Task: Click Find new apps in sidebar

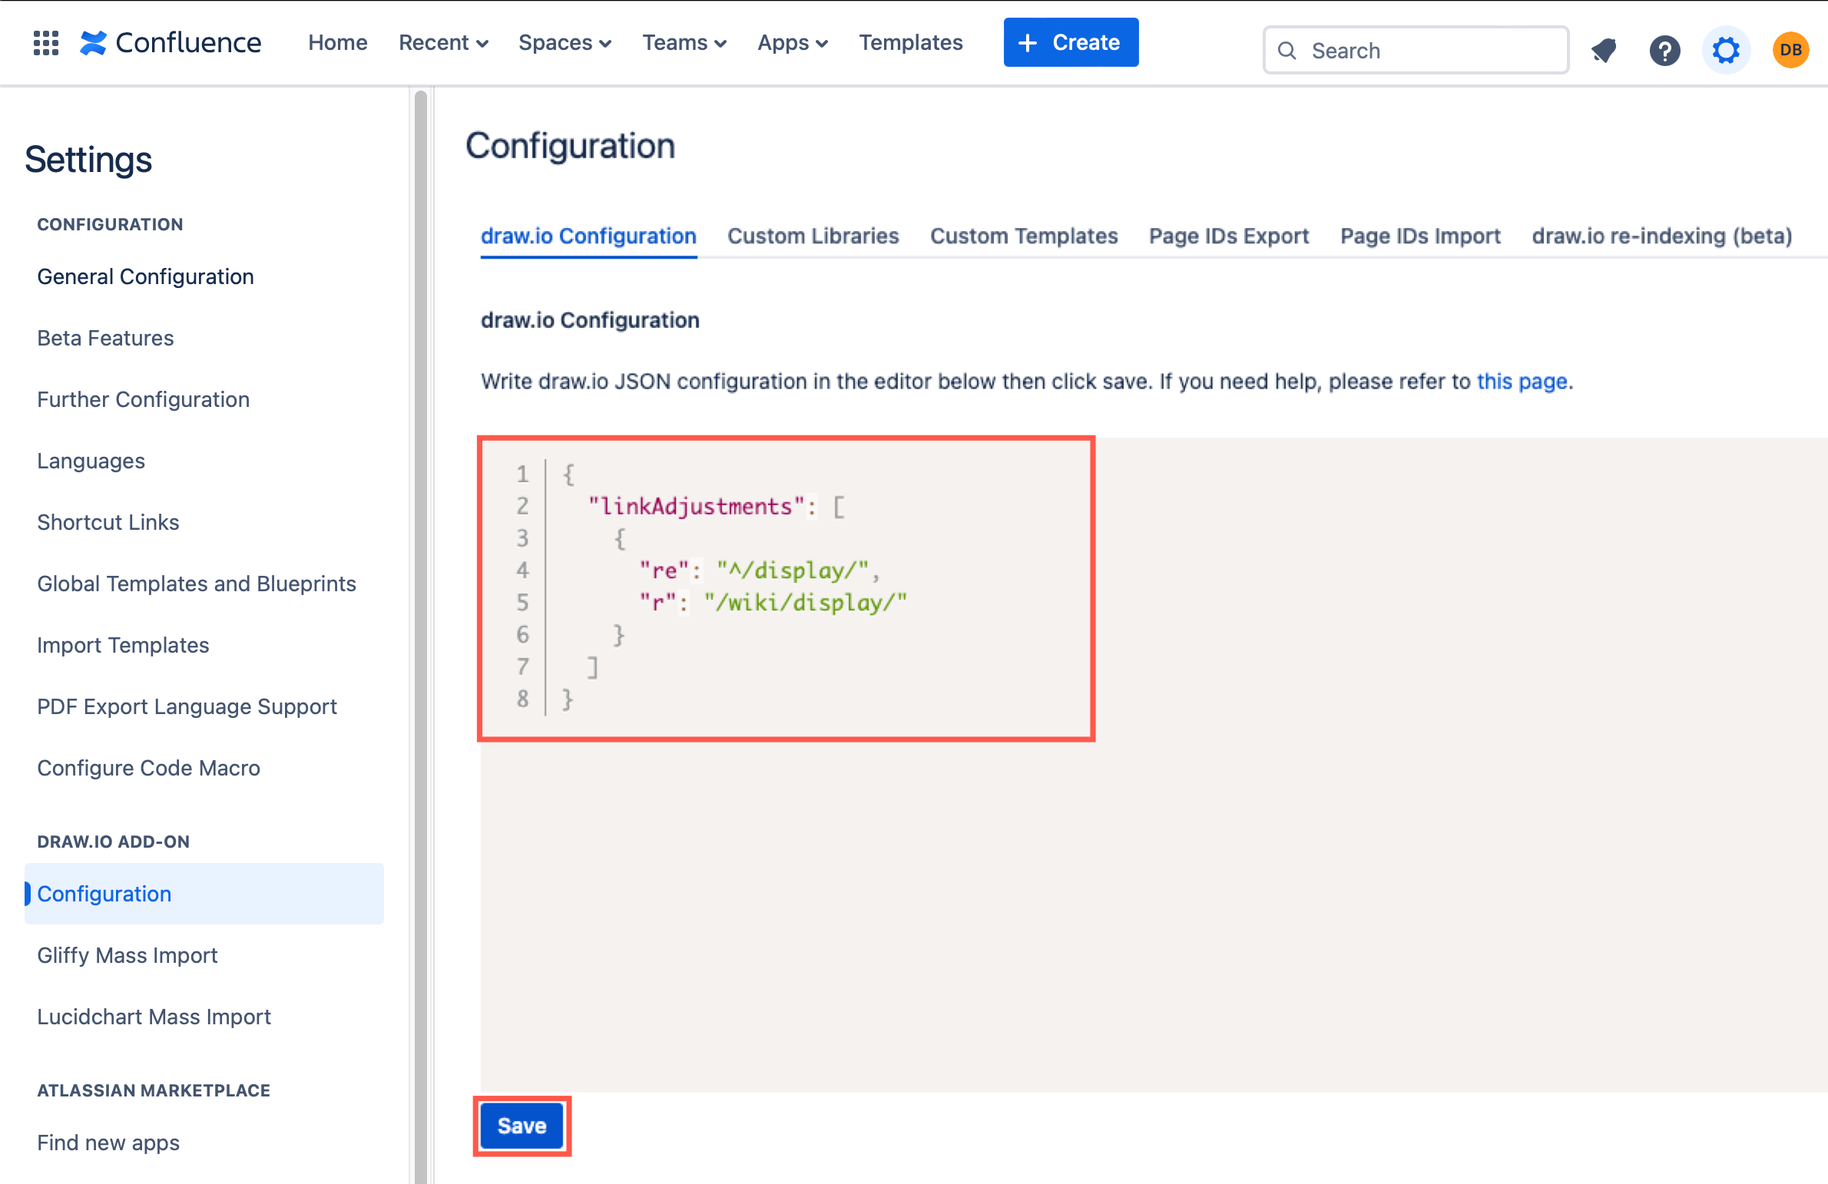Action: (x=108, y=1143)
